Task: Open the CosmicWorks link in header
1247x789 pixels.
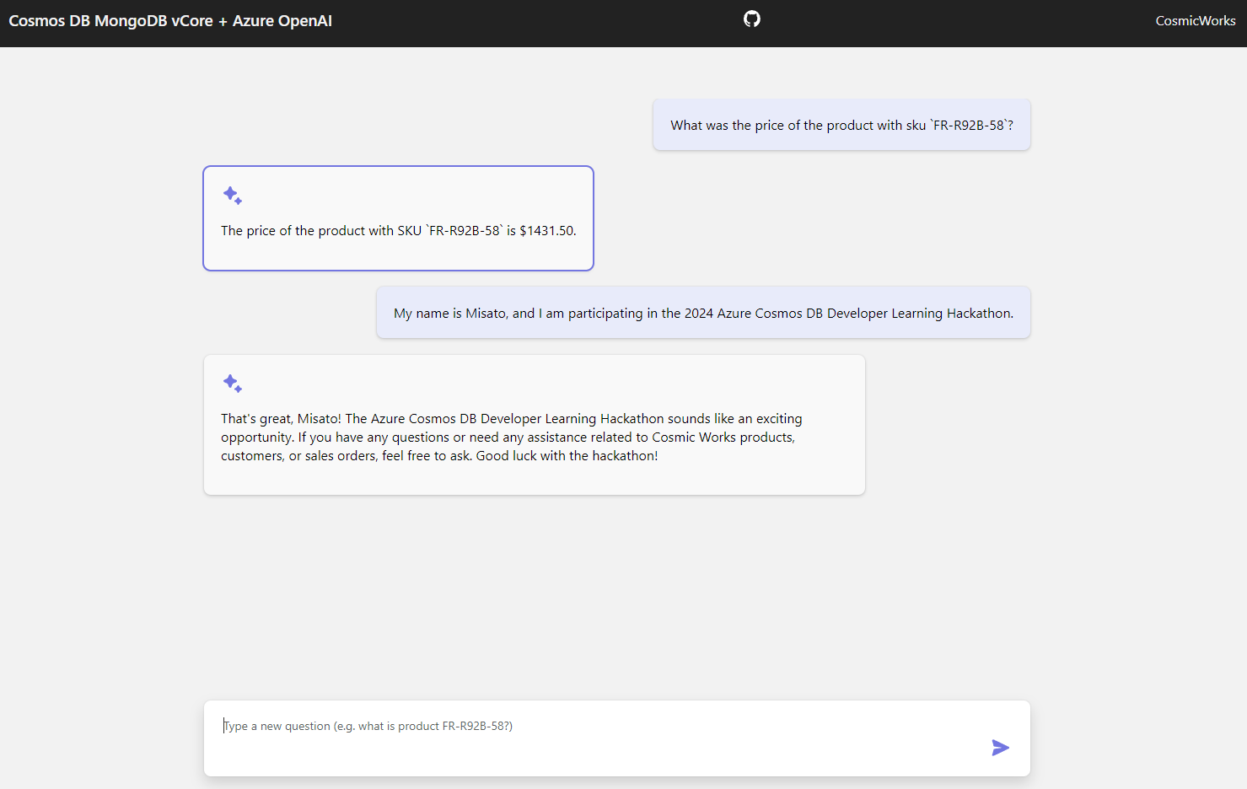Action: click(1195, 21)
